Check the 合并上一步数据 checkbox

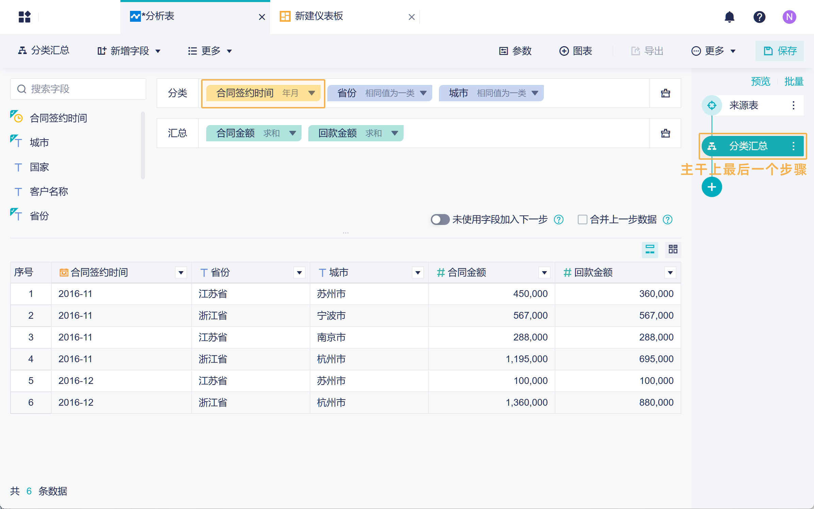tap(582, 220)
